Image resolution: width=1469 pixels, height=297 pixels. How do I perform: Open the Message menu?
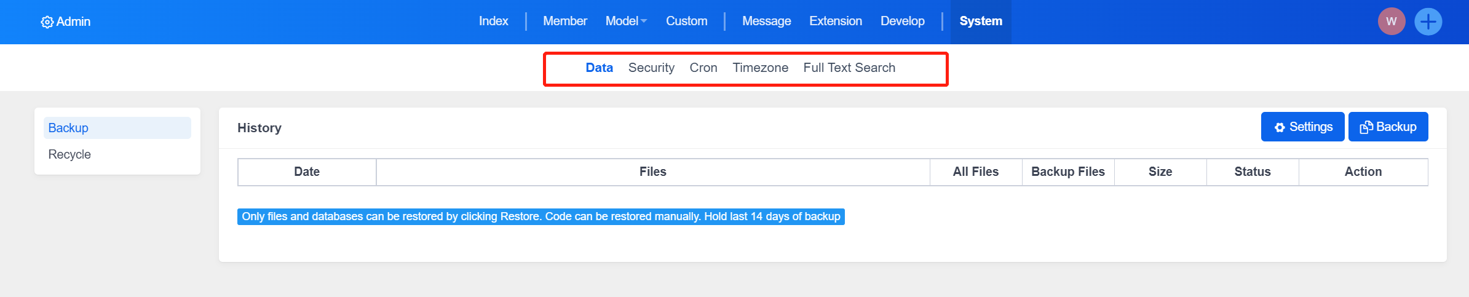pyautogui.click(x=766, y=21)
